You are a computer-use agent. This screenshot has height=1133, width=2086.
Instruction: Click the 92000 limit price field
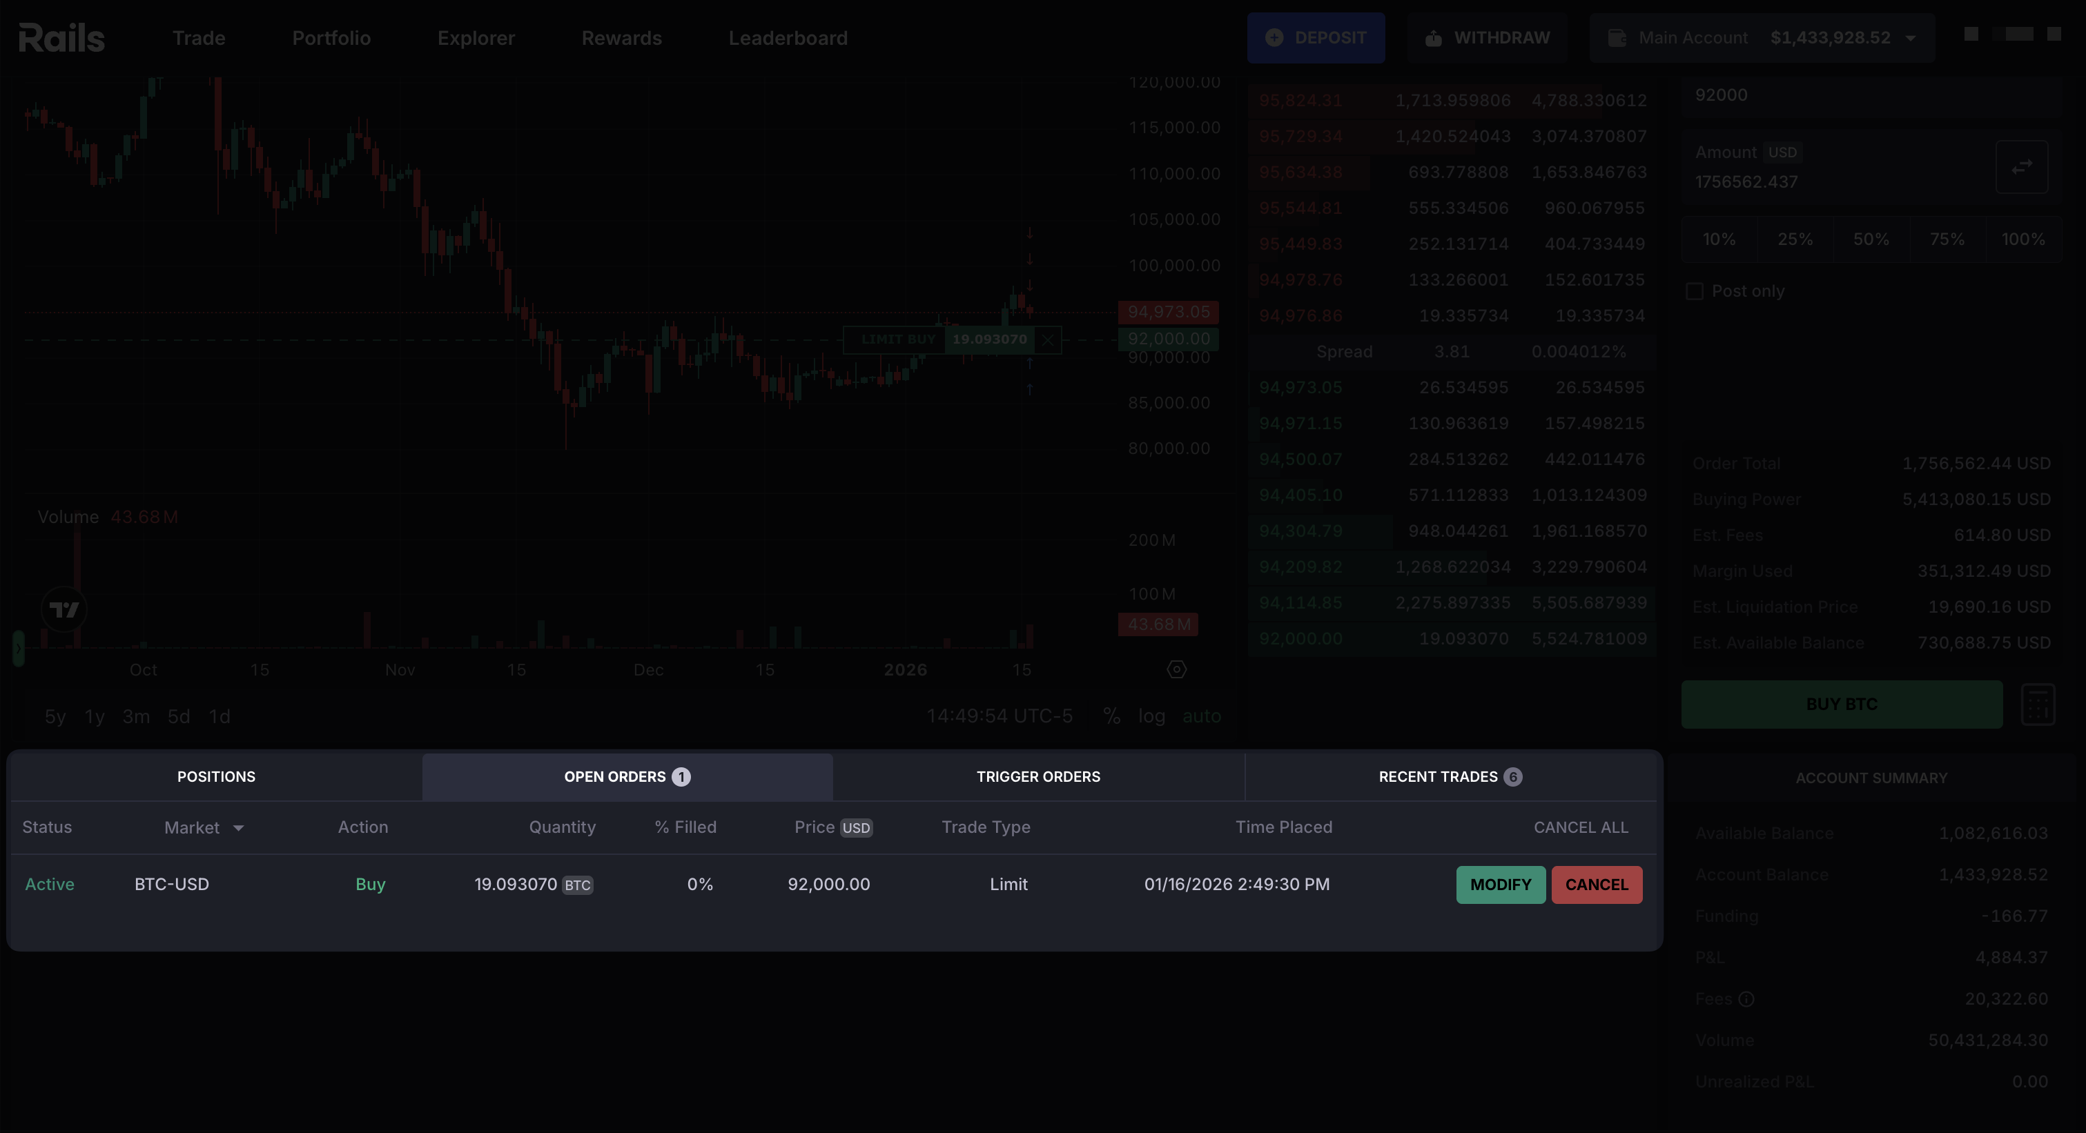tap(1862, 95)
